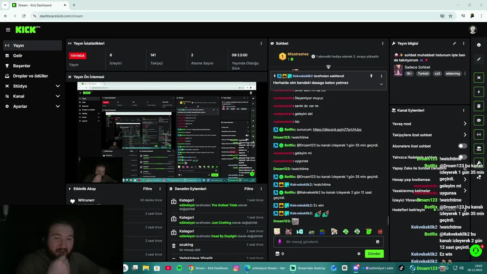
Task: Open Takipçilere özel sohbet arrow
Action: (x=465, y=135)
